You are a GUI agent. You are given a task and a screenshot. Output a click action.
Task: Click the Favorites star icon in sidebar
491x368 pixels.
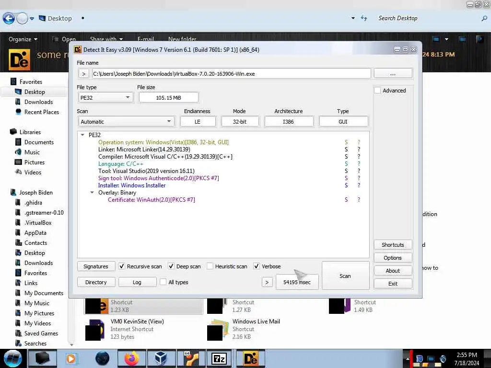(x=13, y=81)
